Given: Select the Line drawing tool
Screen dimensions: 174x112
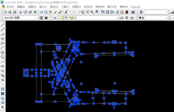Looking at the screenshot, I should click(x=2, y=25).
